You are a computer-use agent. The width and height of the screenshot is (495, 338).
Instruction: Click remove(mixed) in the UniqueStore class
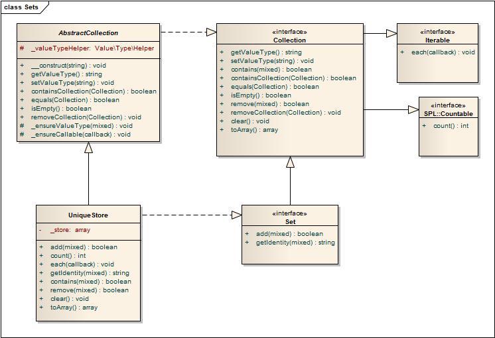point(84,290)
